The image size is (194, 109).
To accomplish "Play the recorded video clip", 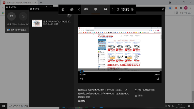I will (120, 79).
